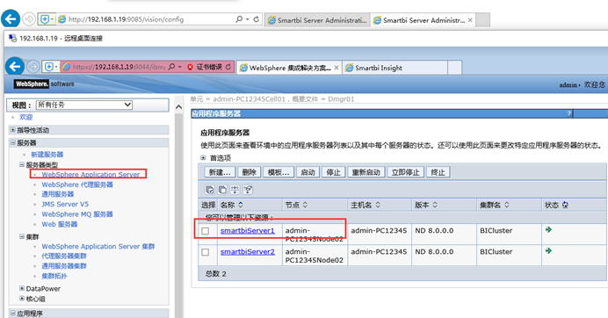Open new tab in outer browser

click(x=482, y=20)
